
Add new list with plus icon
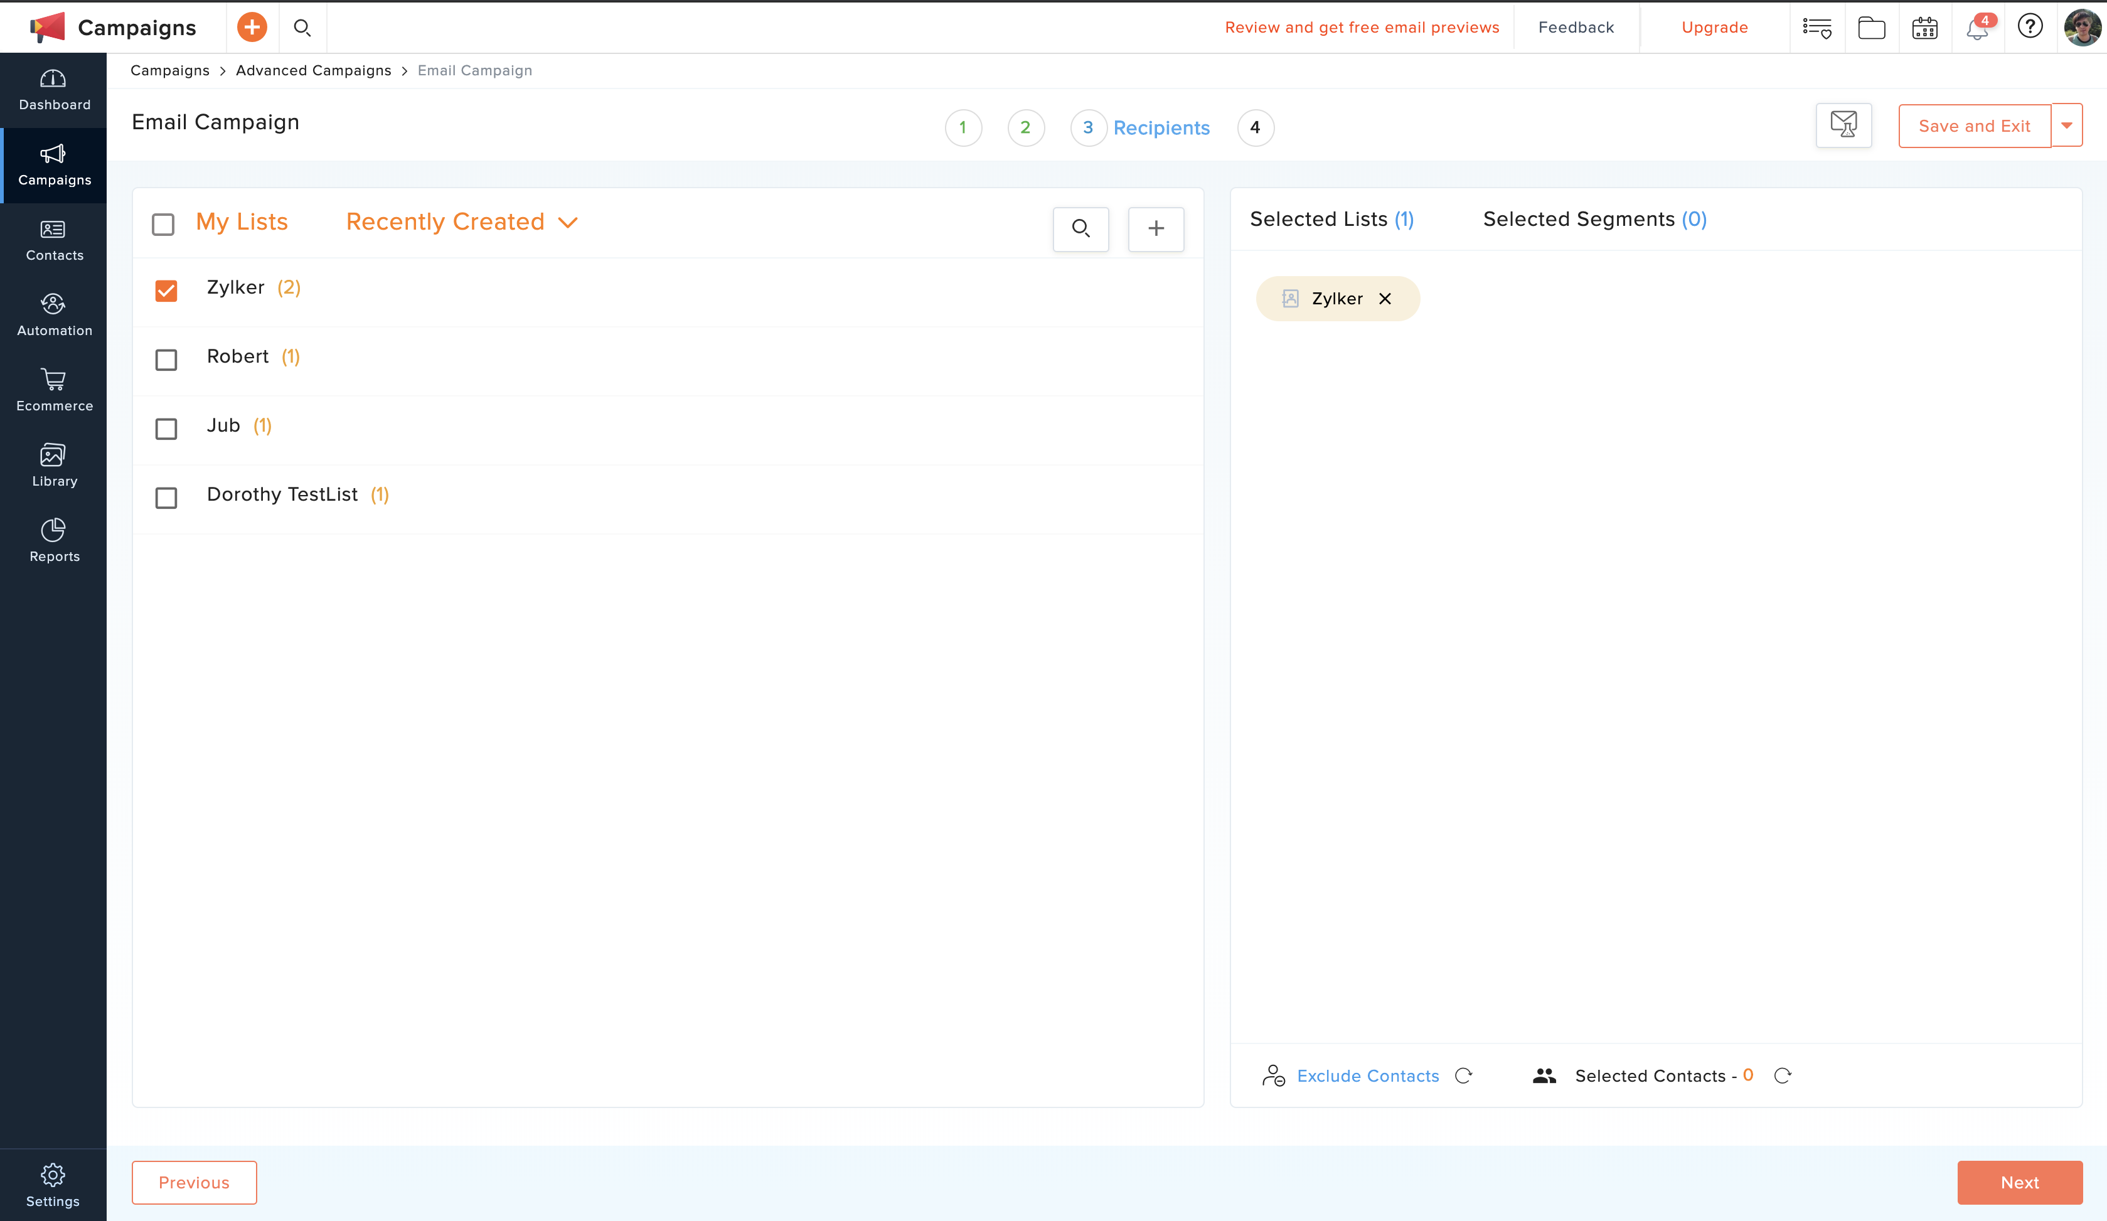tap(1156, 228)
